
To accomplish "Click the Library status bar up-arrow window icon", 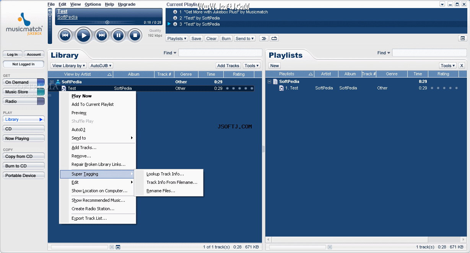I will [x=118, y=247].
